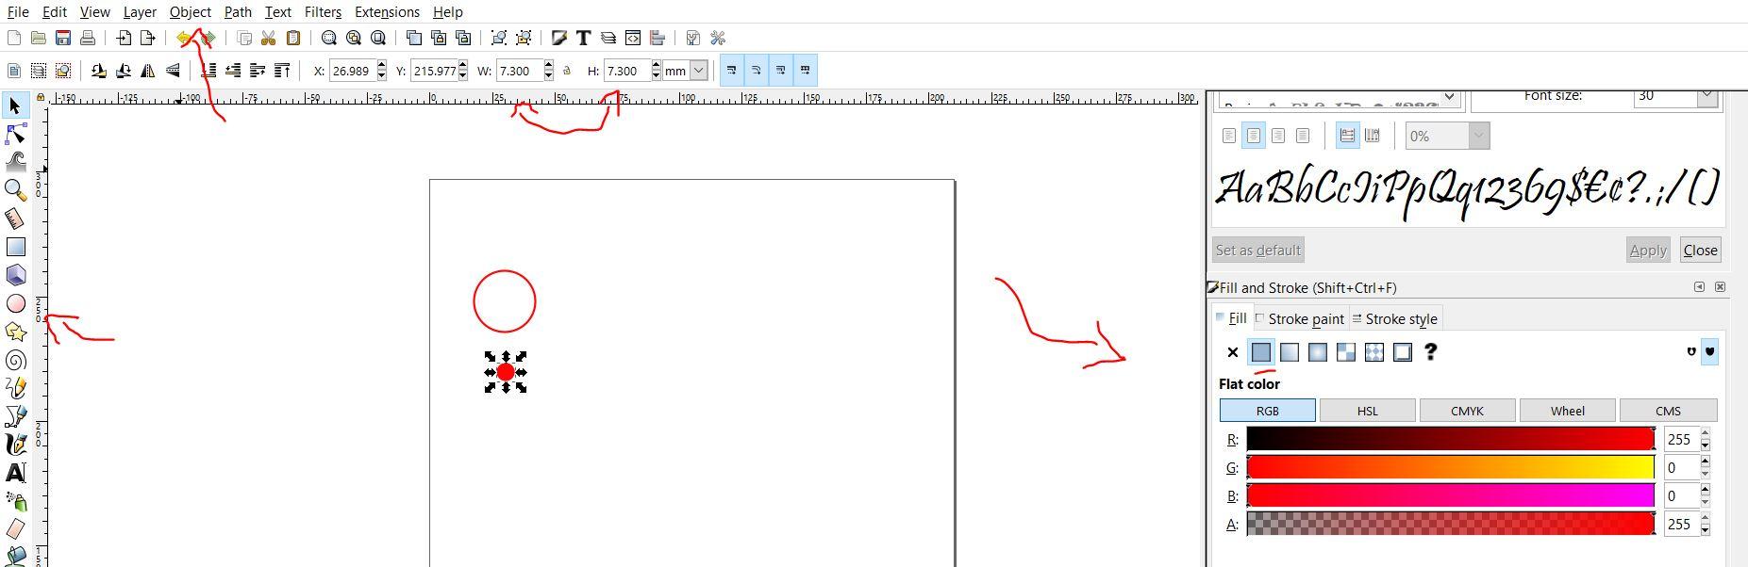Open the mm units dropdown
1748x567 pixels.
(699, 71)
